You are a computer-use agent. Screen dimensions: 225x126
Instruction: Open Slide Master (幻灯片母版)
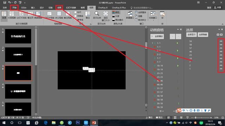(x=49, y=15)
